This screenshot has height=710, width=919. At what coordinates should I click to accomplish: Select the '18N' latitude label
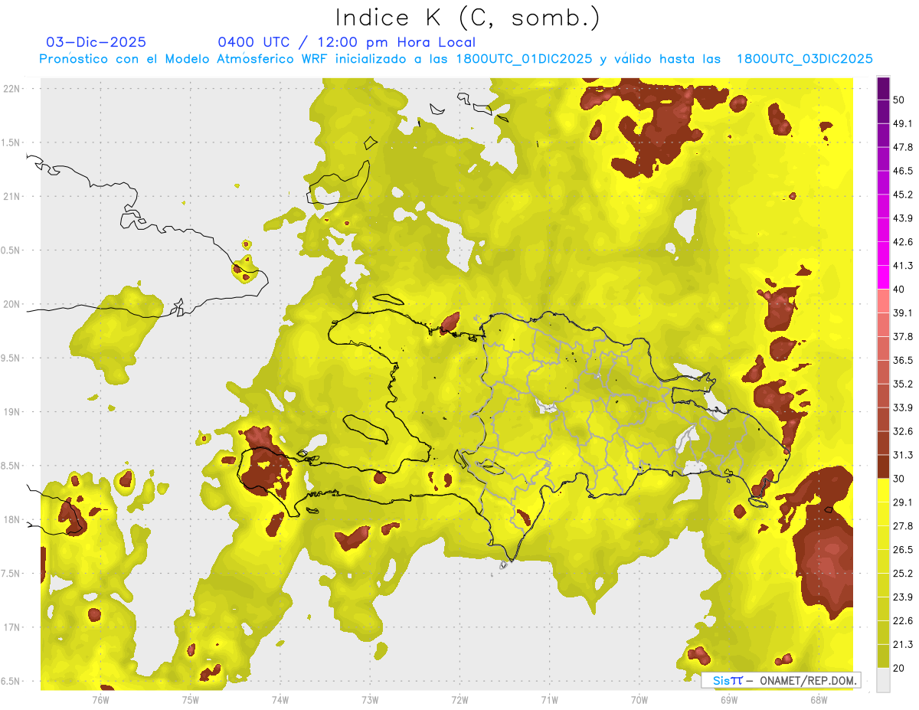point(12,519)
